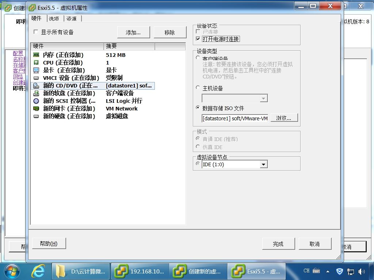
Task: Toggle 打开电源时连接 checkbox
Action: tap(198, 39)
